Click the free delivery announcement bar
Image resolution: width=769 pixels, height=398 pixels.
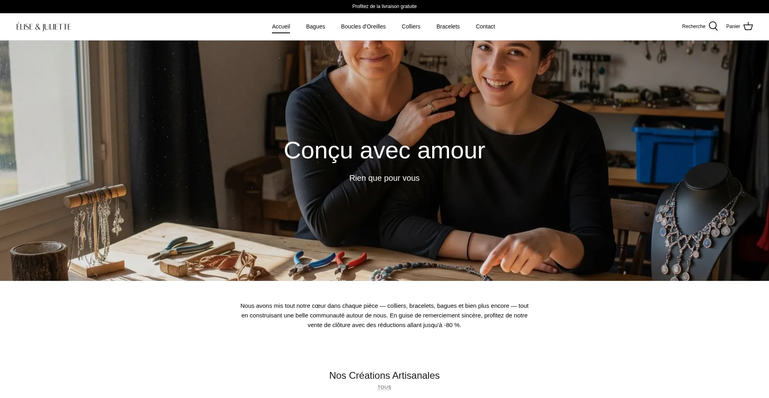[x=384, y=6]
